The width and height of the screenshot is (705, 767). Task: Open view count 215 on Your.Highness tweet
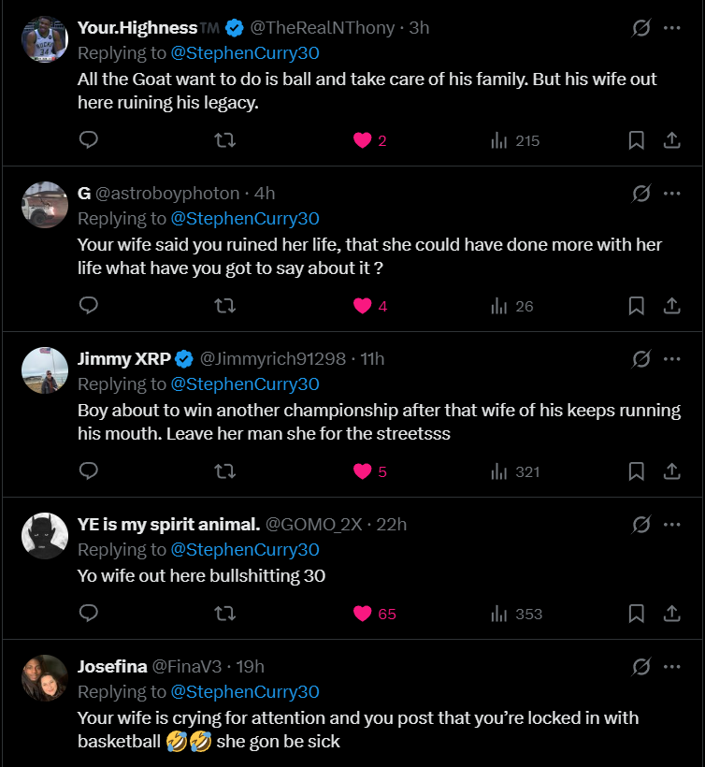[515, 140]
